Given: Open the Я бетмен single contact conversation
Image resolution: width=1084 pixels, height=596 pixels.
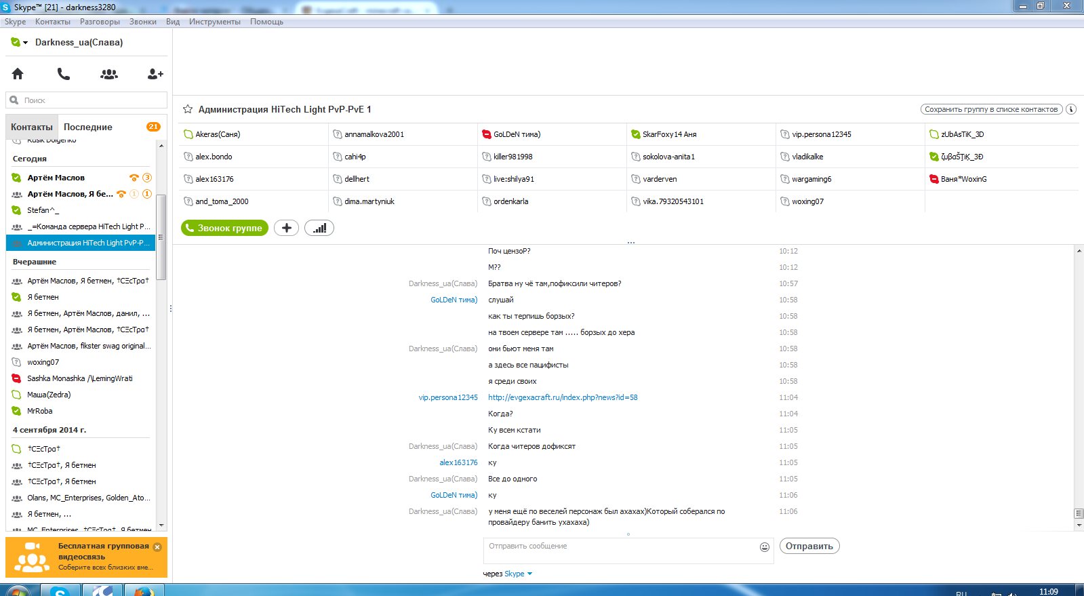Looking at the screenshot, I should pyautogui.click(x=80, y=297).
